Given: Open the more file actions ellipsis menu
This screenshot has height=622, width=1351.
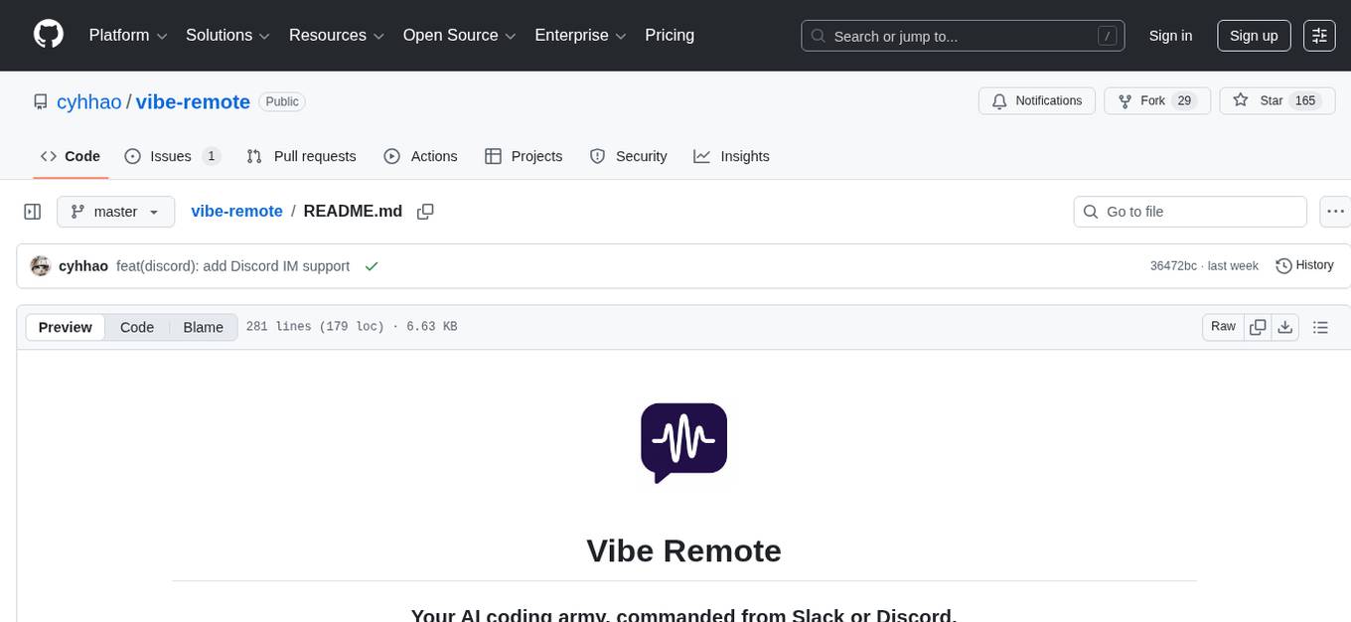Looking at the screenshot, I should coord(1335,211).
